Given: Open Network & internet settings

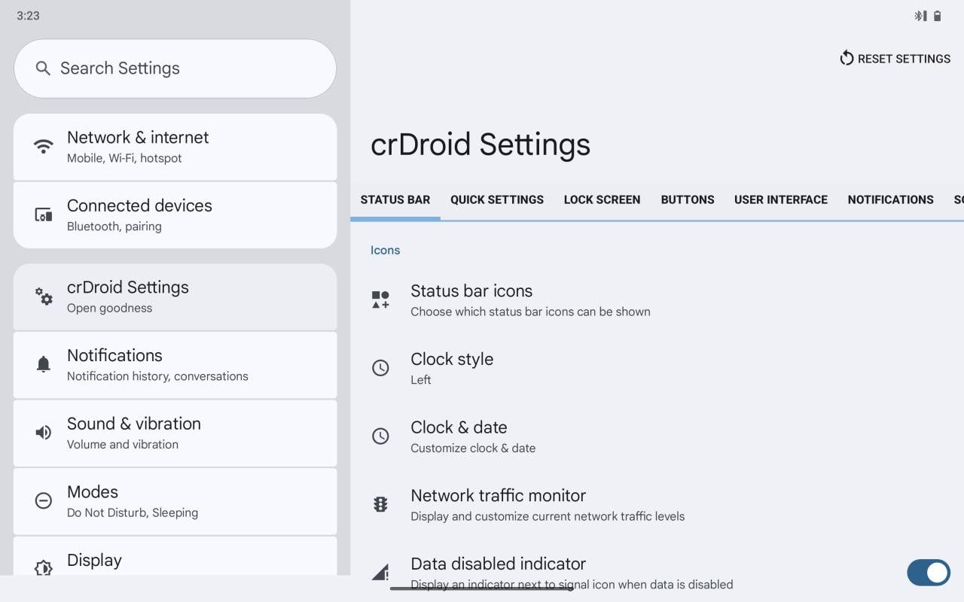Looking at the screenshot, I should click(x=175, y=147).
